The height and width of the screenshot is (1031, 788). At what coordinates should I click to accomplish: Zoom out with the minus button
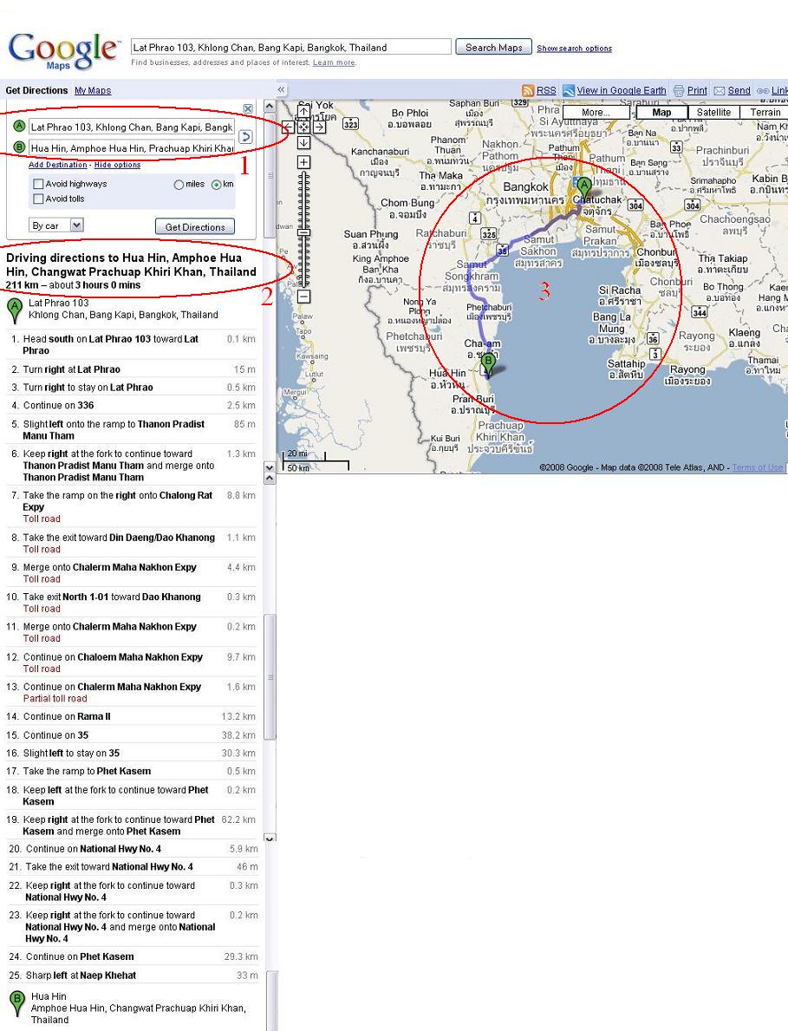303,297
